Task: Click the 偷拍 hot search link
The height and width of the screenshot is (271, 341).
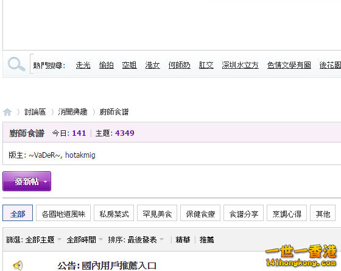Action: [107, 65]
